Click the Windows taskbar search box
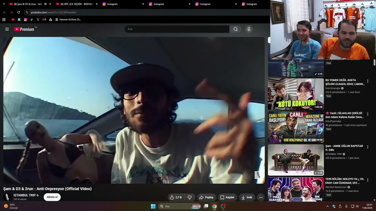This screenshot has width=376, height=211. (x=180, y=206)
